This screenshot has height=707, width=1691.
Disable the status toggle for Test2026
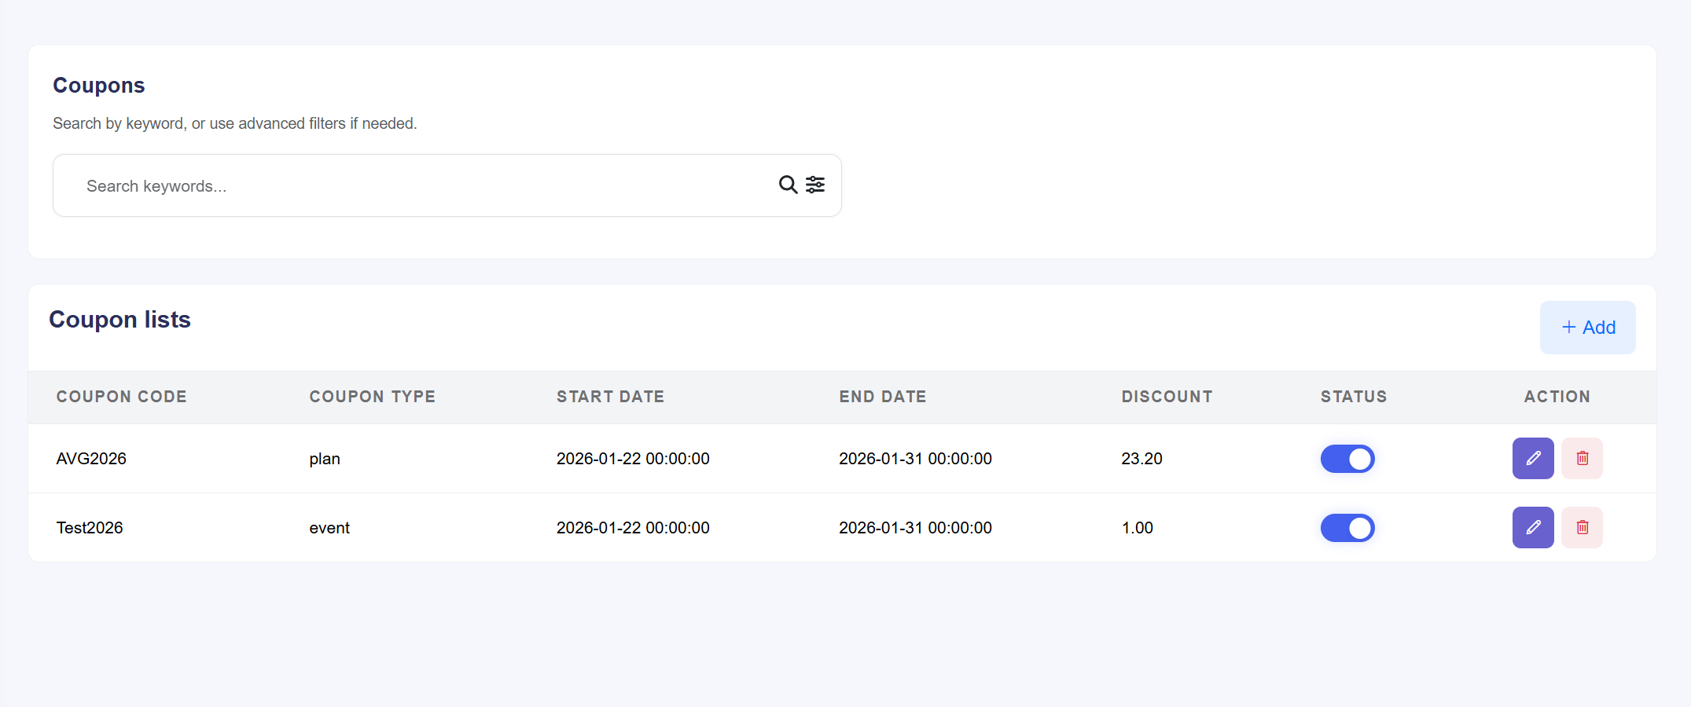(1347, 527)
